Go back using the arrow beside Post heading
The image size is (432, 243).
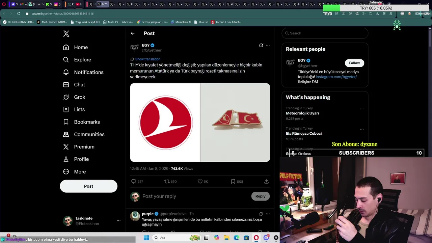(x=133, y=33)
